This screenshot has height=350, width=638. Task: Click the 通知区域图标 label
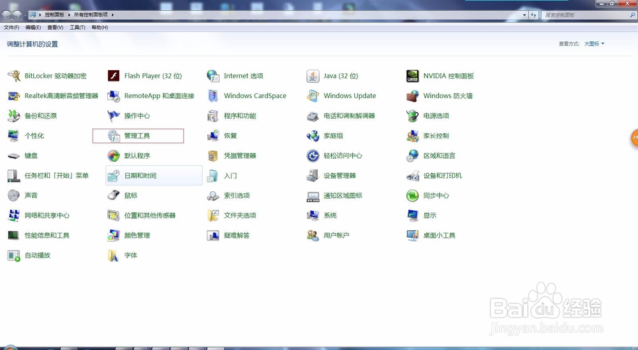point(343,196)
